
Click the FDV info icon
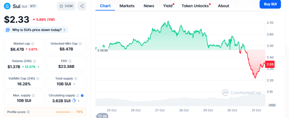pos(70,61)
